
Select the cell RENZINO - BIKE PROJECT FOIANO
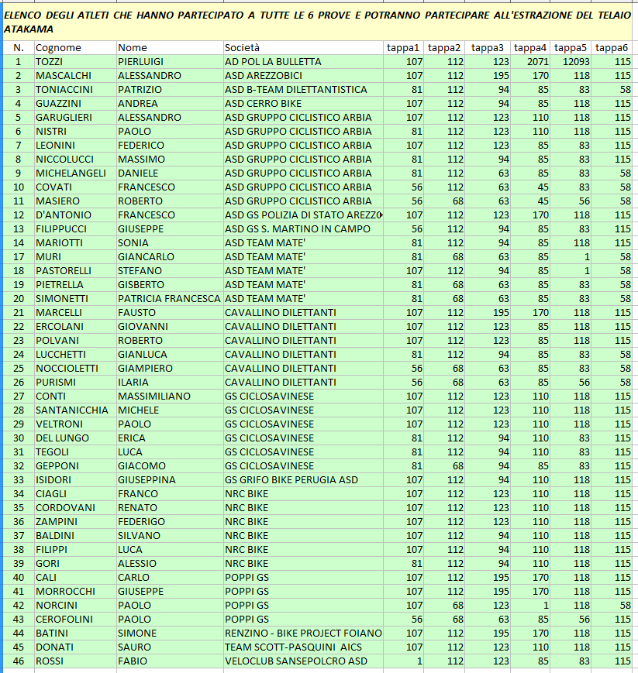pyautogui.click(x=303, y=634)
